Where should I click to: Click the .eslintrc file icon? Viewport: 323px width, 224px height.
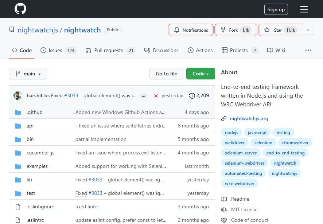tap(18, 220)
